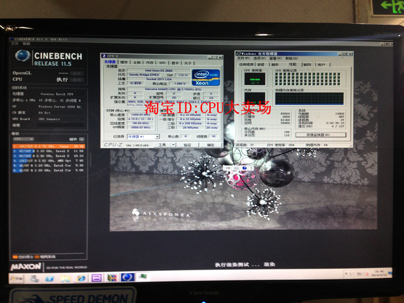404x303 pixels.
Task: Click the CPU usage gauge in Task Manager
Action: pyautogui.click(x=254, y=79)
